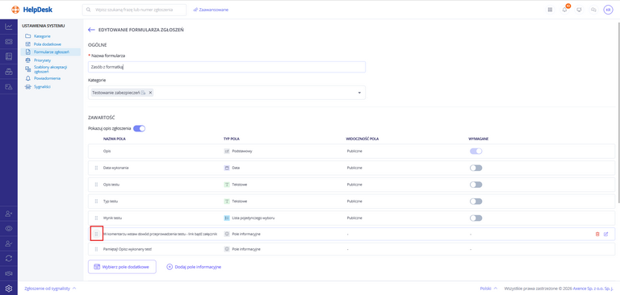Image resolution: width=620 pixels, height=295 pixels.
Task: Grab the drag handle of Opis testu row
Action: (x=96, y=185)
